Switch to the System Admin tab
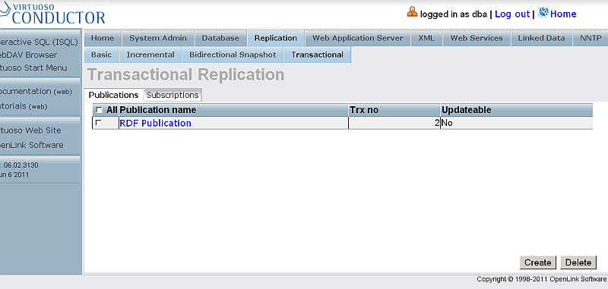 point(158,38)
